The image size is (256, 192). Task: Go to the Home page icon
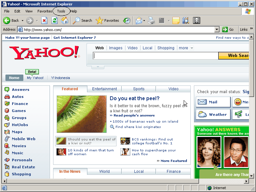pos(65,20)
